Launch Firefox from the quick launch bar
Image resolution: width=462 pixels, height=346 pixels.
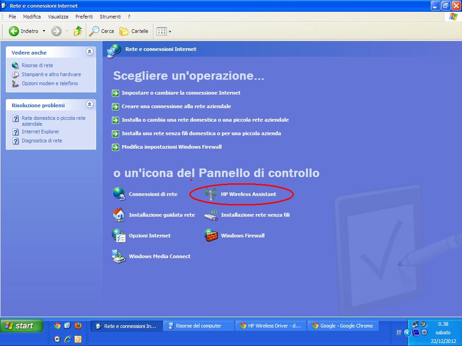click(78, 325)
